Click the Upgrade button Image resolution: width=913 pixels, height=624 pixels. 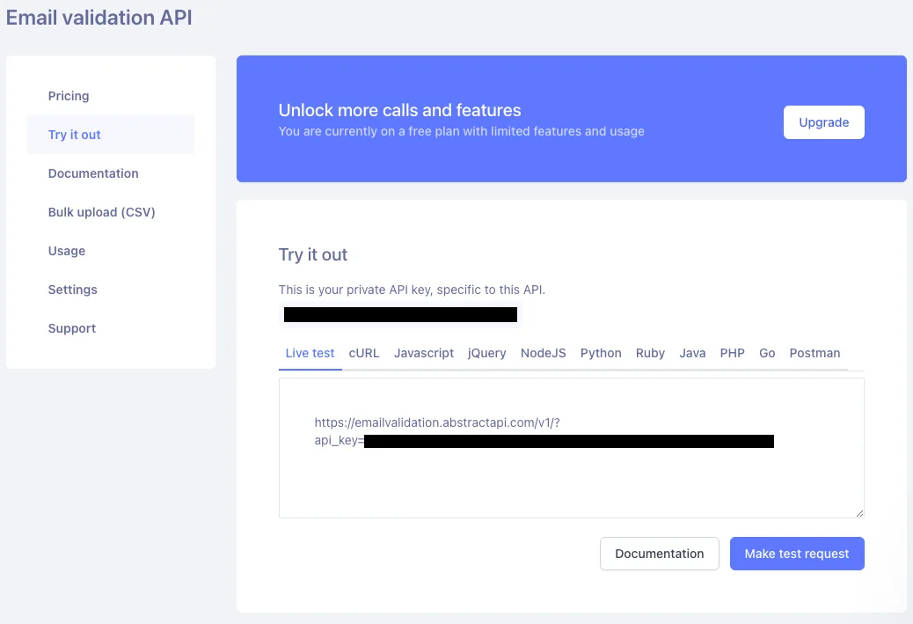823,122
